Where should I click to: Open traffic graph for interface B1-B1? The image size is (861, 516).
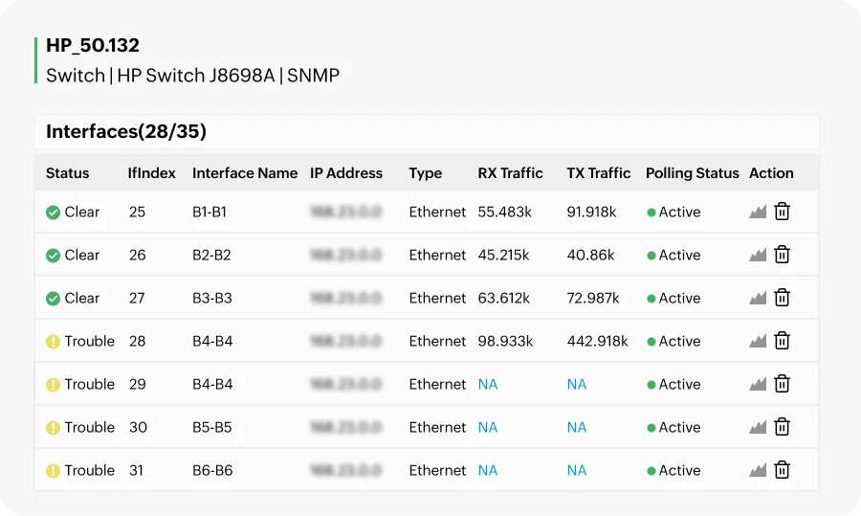pyautogui.click(x=758, y=212)
